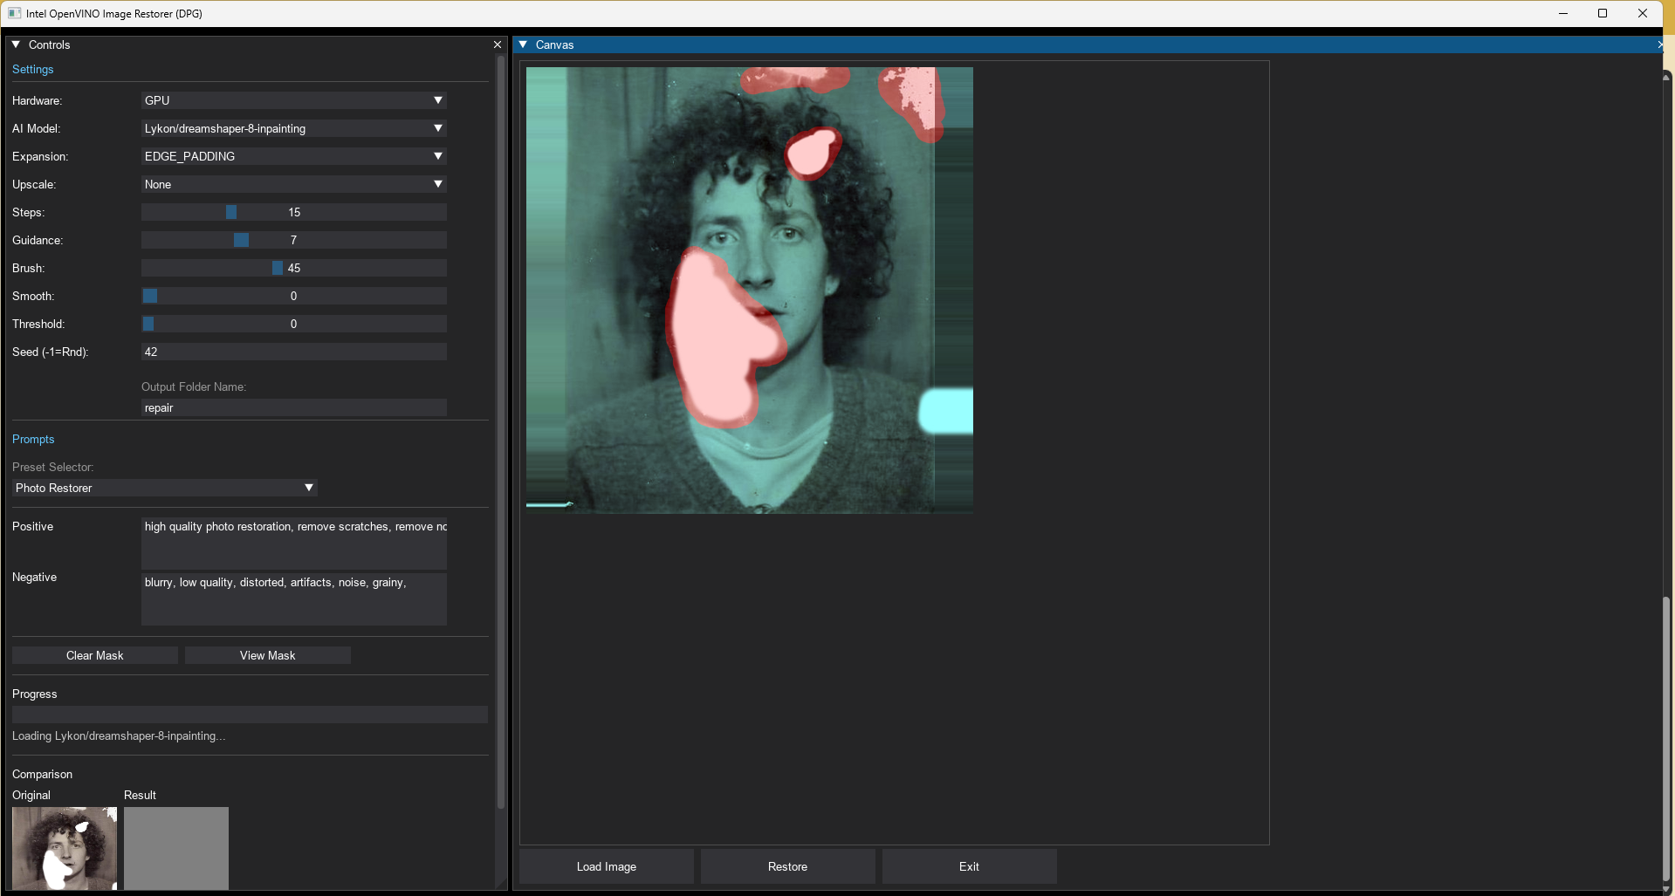Click the app icon in title bar
This screenshot has width=1675, height=896.
[x=14, y=13]
